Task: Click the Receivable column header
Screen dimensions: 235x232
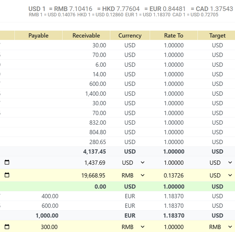Action: [86, 35]
